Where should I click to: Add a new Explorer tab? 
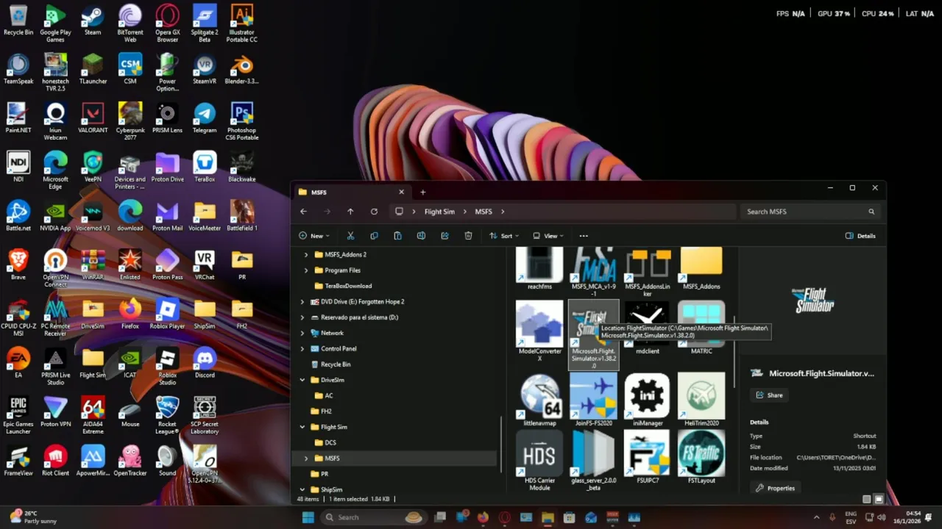[x=422, y=192]
